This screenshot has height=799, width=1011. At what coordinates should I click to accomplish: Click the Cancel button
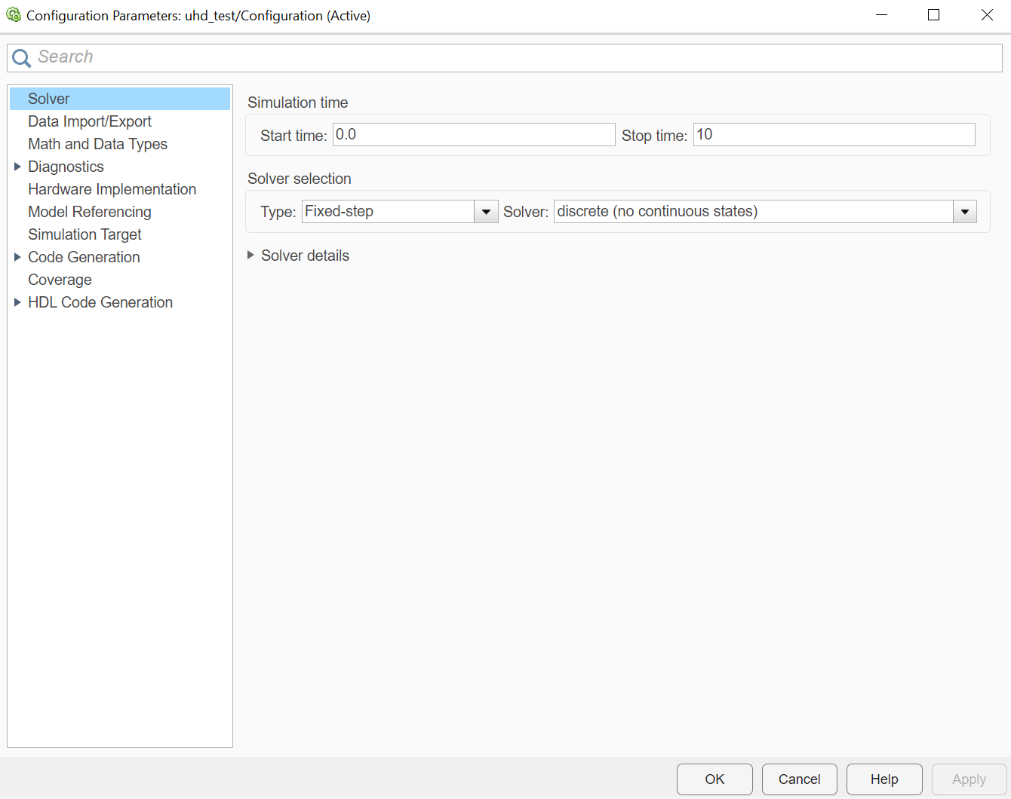pos(800,779)
